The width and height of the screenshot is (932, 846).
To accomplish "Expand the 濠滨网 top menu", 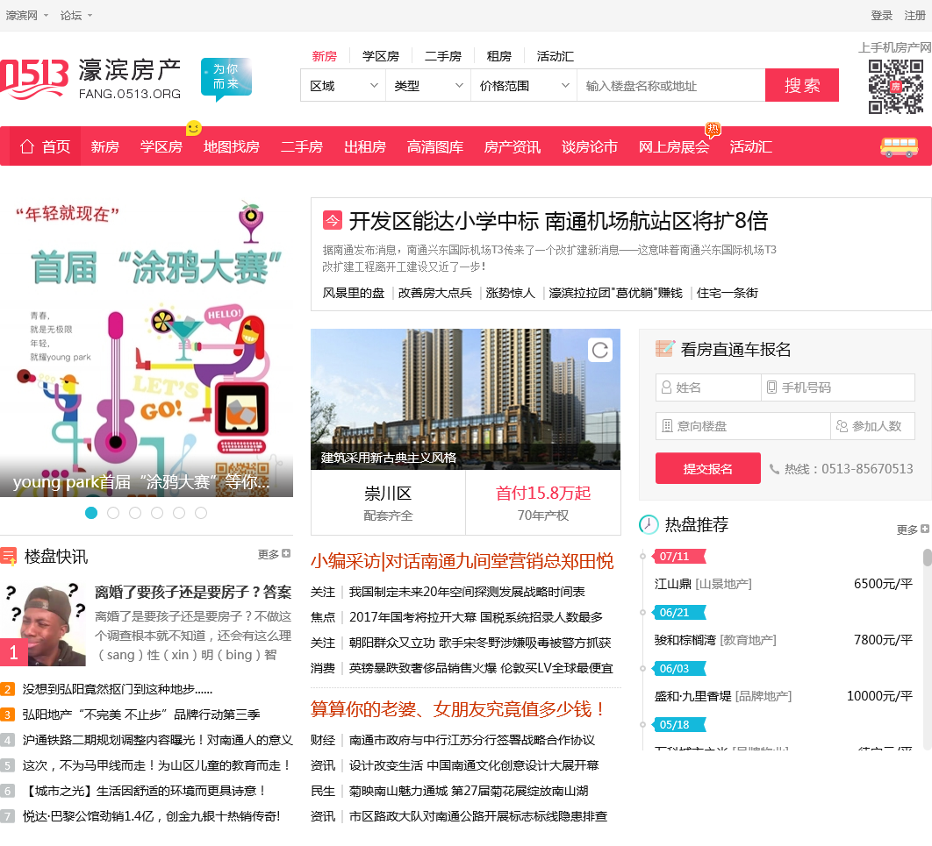I will click(x=26, y=16).
